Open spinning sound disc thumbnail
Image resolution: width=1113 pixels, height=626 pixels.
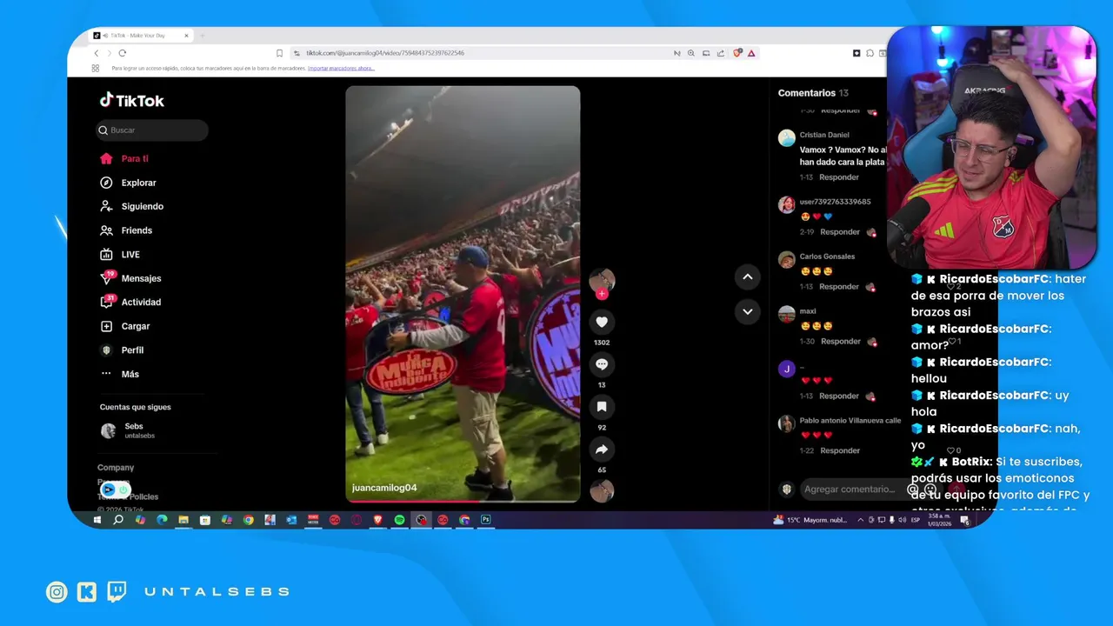coord(602,491)
